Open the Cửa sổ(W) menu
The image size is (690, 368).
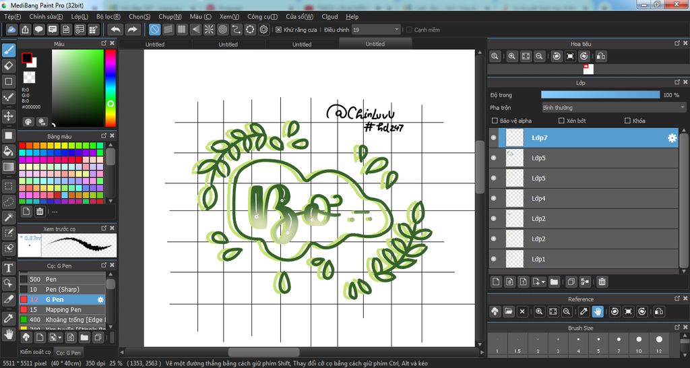299,17
